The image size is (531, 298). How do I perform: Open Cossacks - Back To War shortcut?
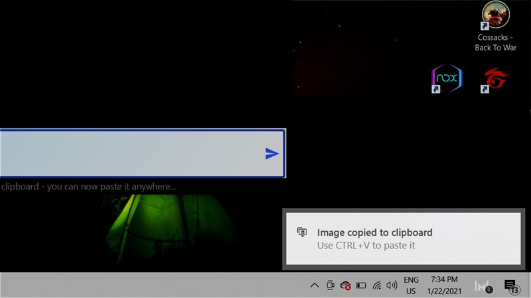click(x=496, y=26)
